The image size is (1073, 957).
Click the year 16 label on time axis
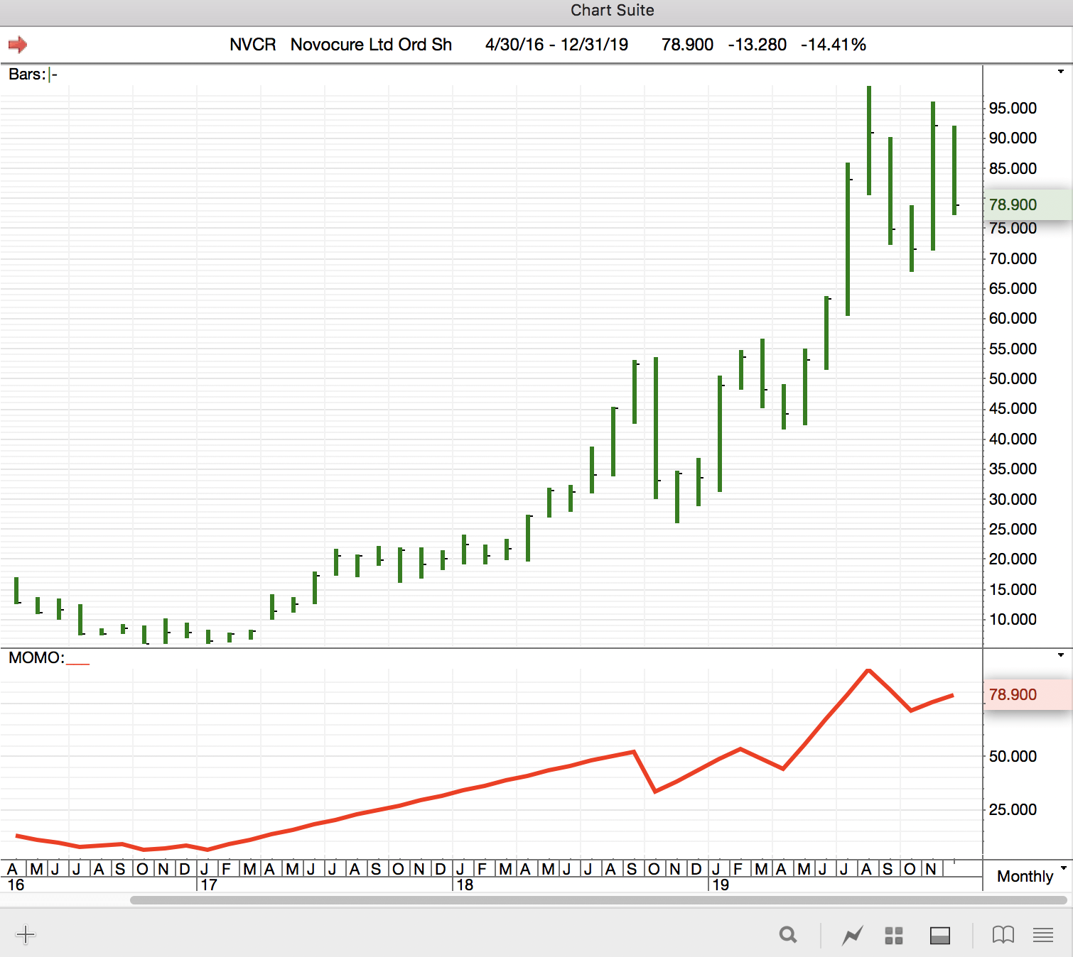(16, 885)
